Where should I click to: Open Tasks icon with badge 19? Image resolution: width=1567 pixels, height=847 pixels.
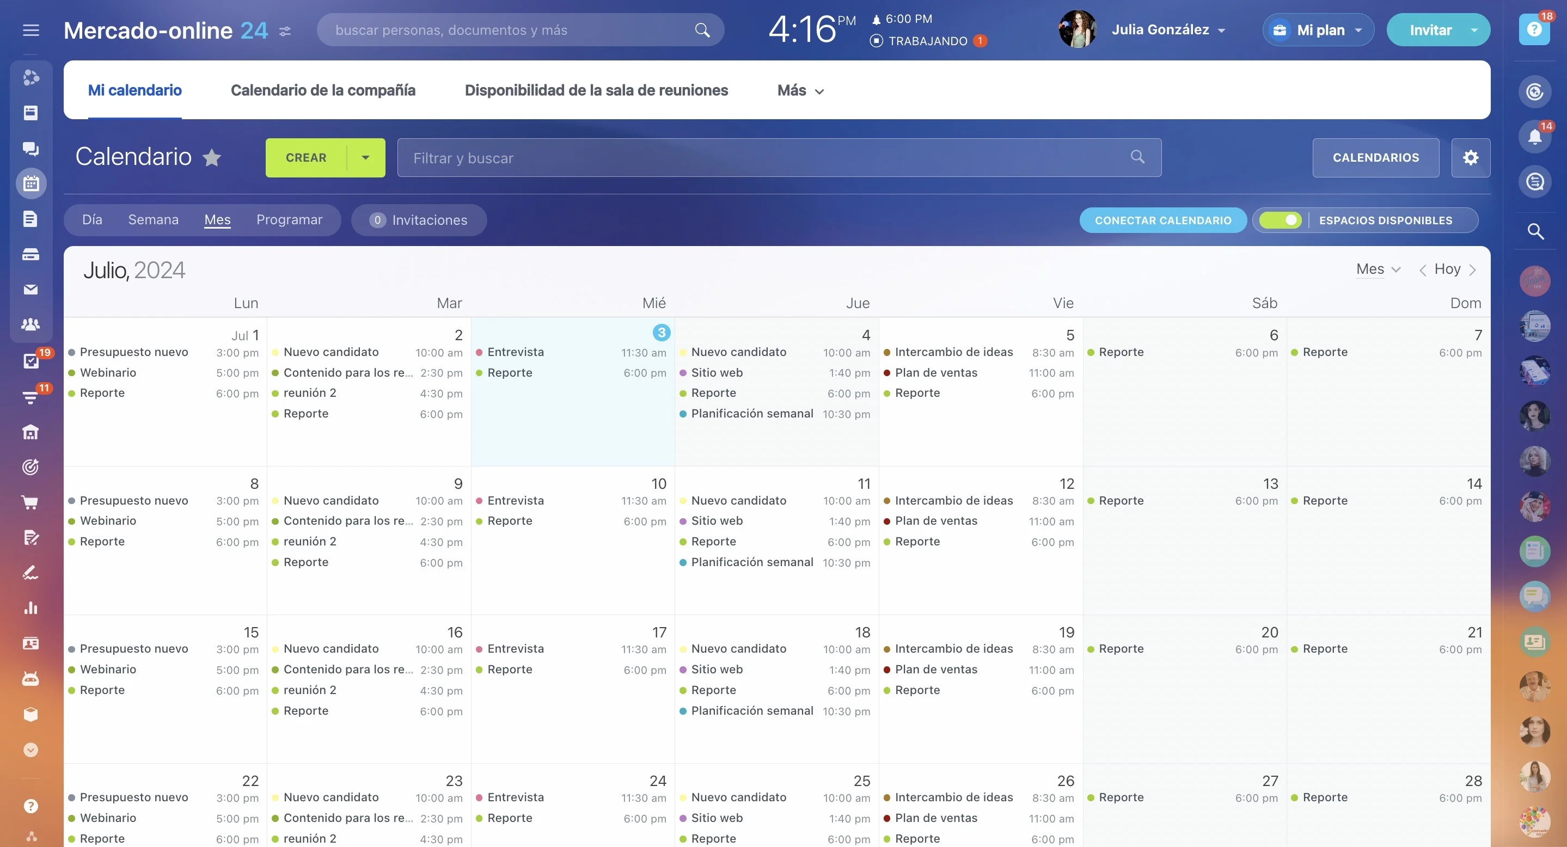click(31, 361)
